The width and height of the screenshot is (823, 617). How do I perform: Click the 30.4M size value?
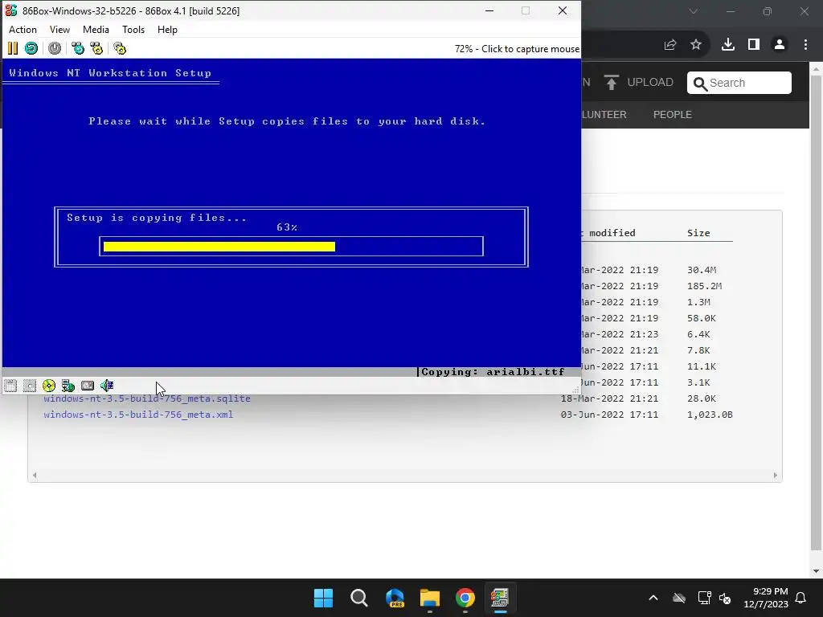pos(702,270)
